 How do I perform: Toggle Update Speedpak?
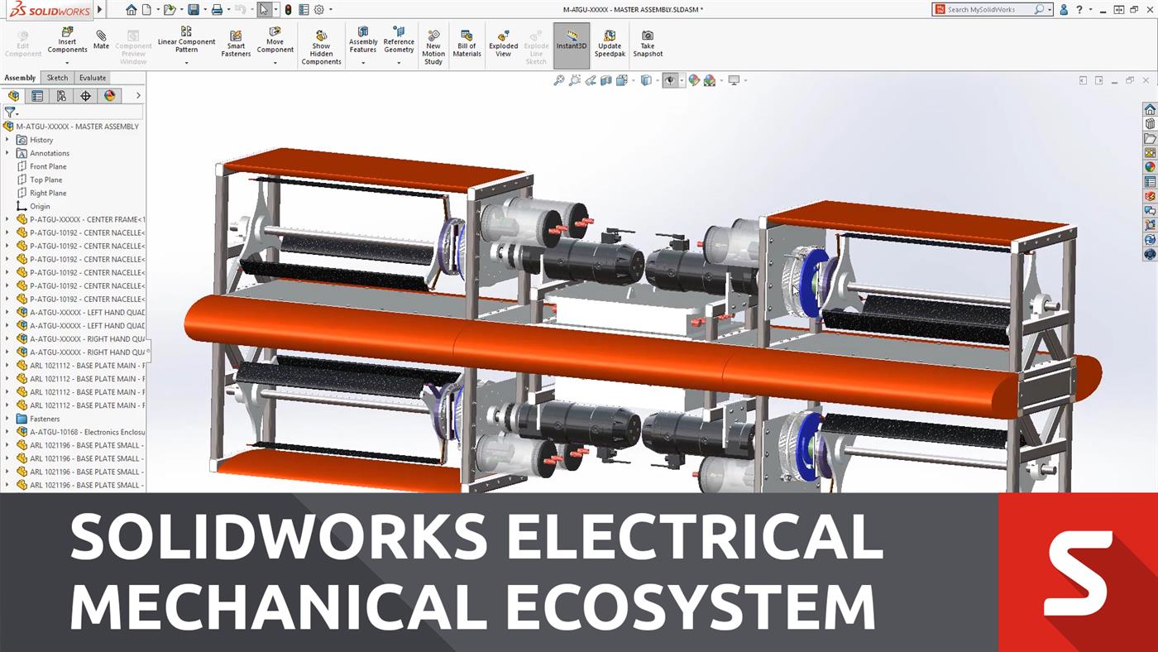click(610, 43)
